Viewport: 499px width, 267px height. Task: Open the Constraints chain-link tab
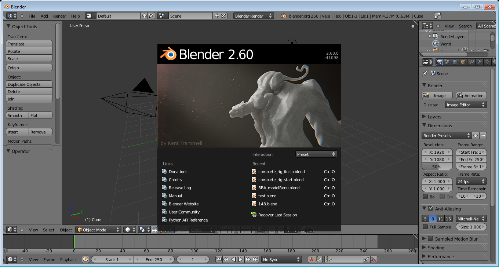[471, 62]
